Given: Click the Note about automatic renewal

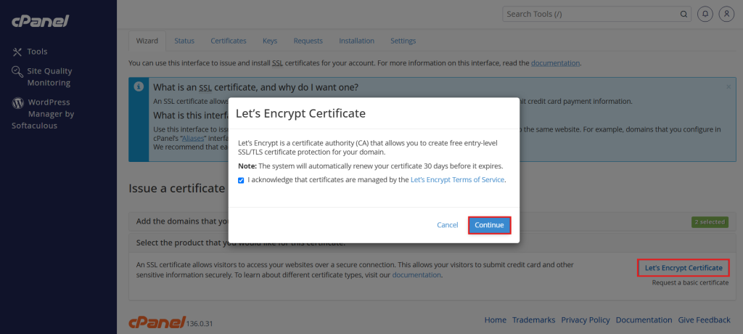Looking at the screenshot, I should click(x=370, y=166).
